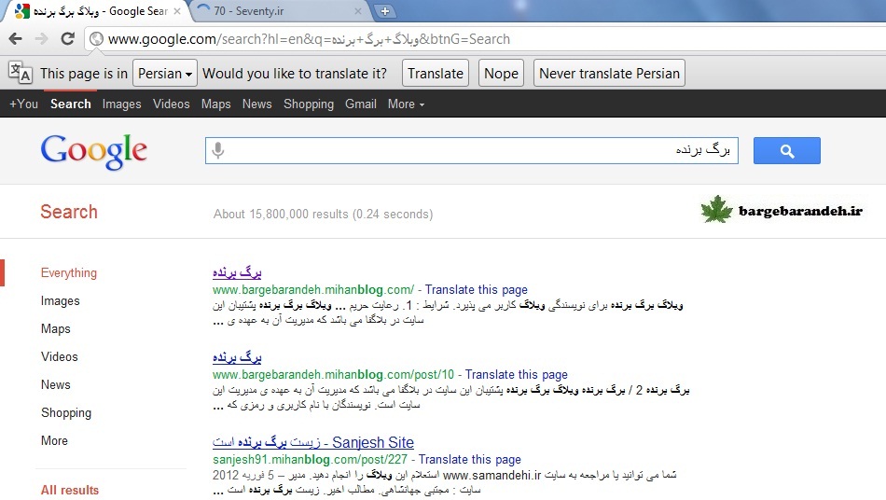The height and width of the screenshot is (500, 886).
Task: Expand More filters in the left sidebar
Action: 54,440
